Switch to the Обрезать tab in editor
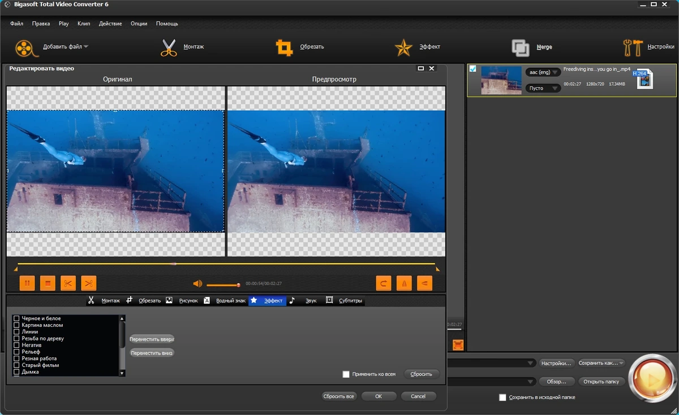Screen dimensions: 679x415 [x=144, y=300]
